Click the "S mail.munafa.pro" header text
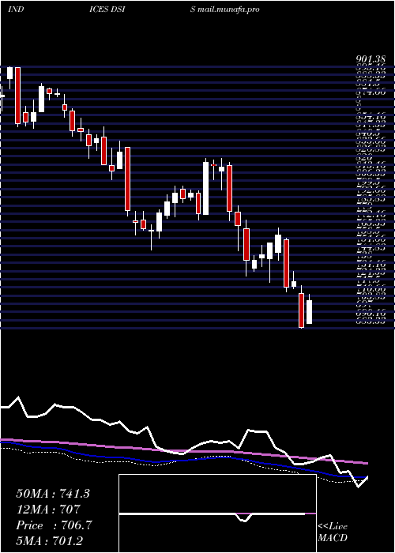 [225, 9]
